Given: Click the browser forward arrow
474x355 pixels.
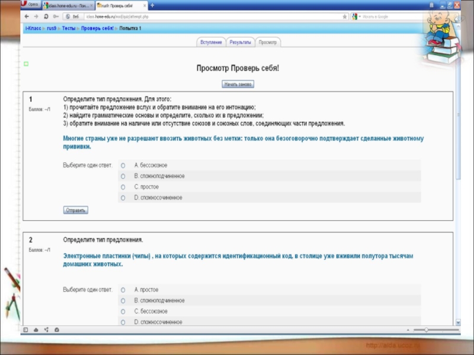Looking at the screenshot, I should click(x=36, y=17).
